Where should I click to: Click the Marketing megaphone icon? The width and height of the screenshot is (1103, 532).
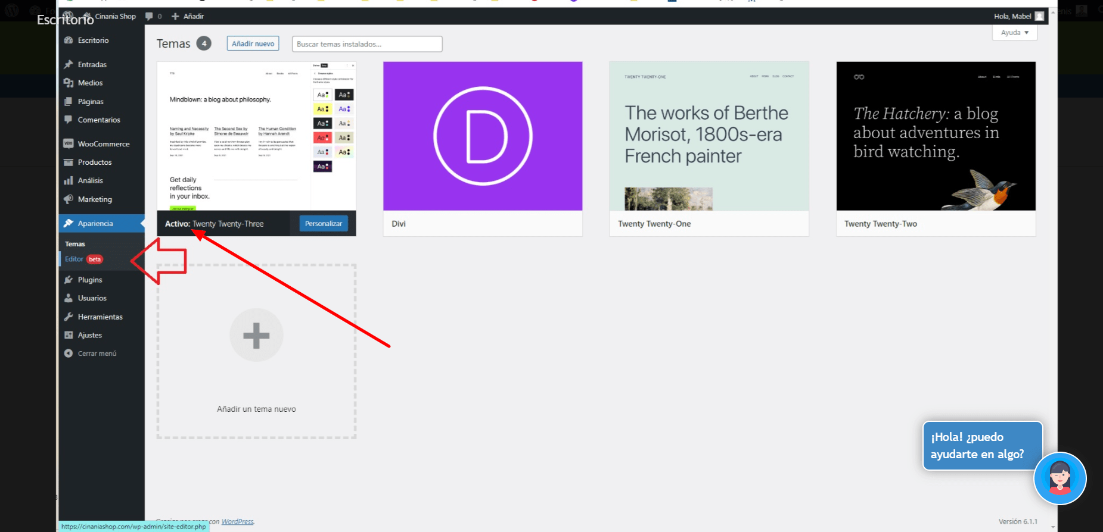tap(69, 199)
